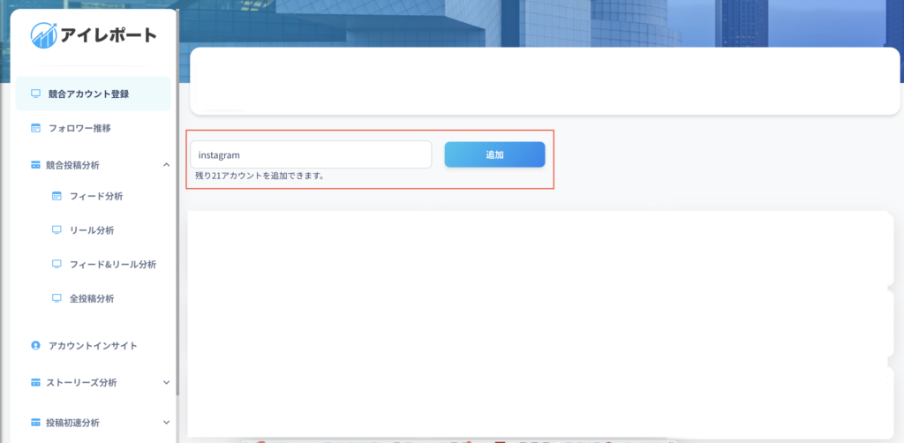Click the calendar icon beside フォロワー推移
This screenshot has height=443, width=904.
36,128
